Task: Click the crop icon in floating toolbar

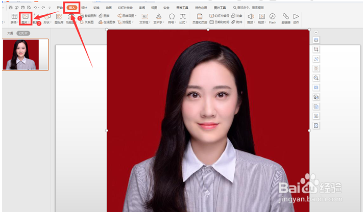Action: point(316,49)
